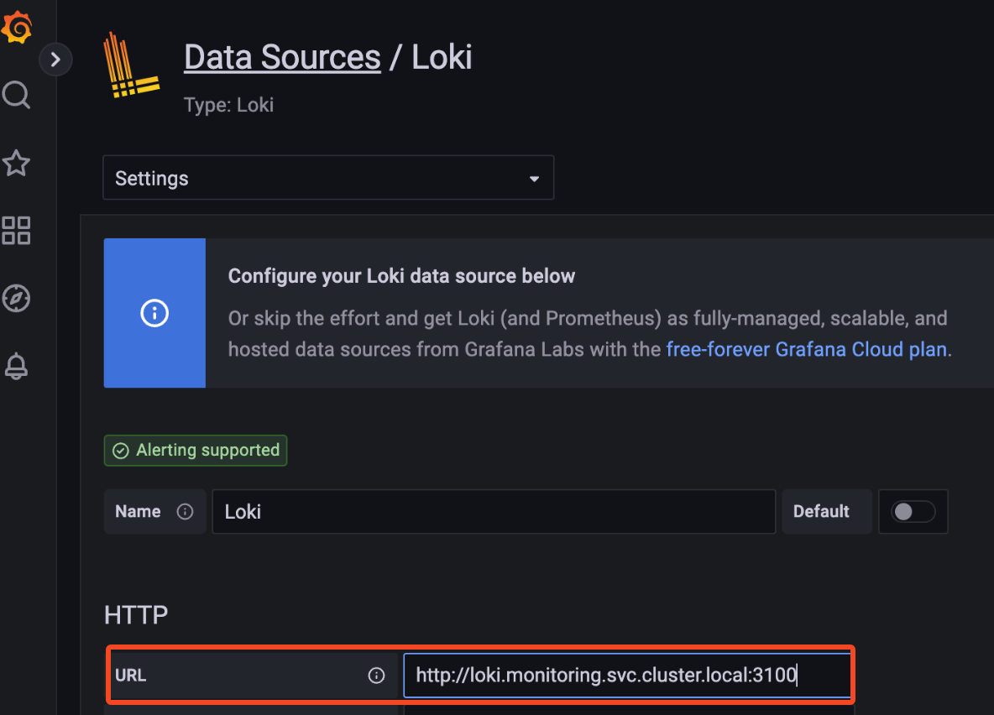Click the URL field info icon
The width and height of the screenshot is (994, 715).
point(377,676)
